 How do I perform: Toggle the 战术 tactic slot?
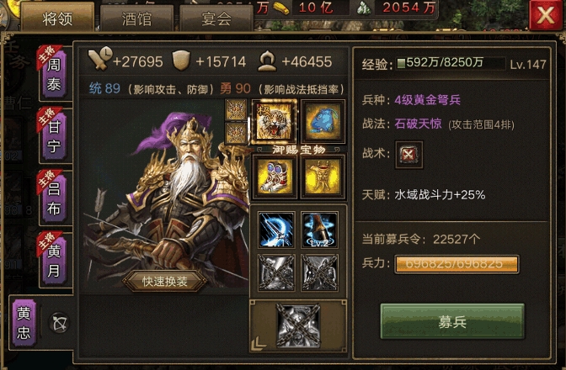tap(408, 155)
